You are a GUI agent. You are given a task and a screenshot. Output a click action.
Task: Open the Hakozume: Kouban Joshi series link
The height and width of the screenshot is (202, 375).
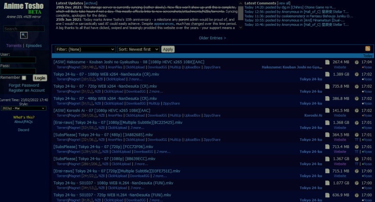click(x=292, y=67)
